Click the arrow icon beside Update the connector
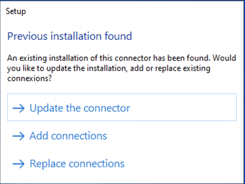245x184 pixels. (x=19, y=108)
